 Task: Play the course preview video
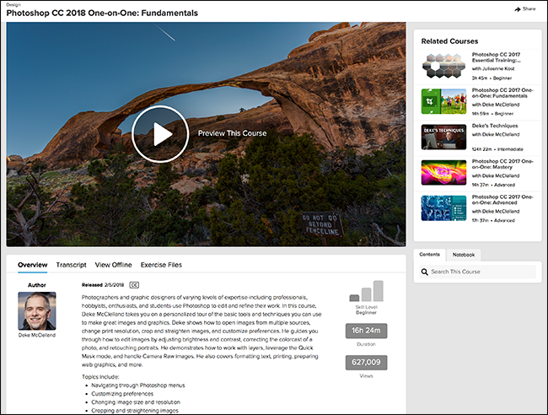[x=160, y=134]
